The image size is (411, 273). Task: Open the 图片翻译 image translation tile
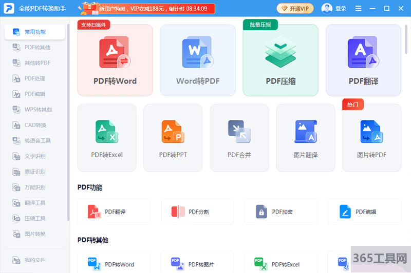[305, 138]
